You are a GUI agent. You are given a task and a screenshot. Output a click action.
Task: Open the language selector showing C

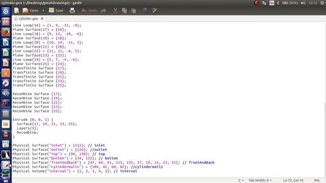tap(241, 180)
